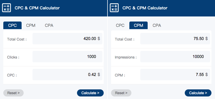Image resolution: width=215 pixels, height=99 pixels.
Task: Edit the Total Cost field showing 75.50
Action: pos(175,39)
